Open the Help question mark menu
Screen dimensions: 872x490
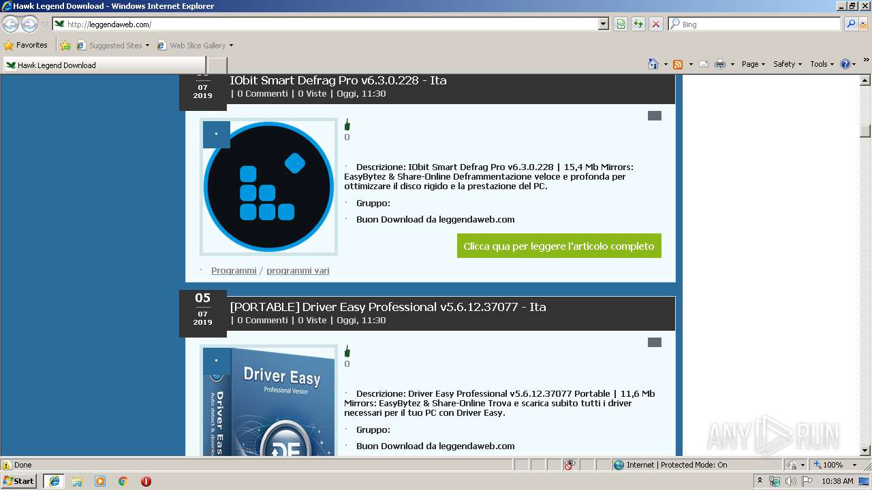[x=848, y=64]
